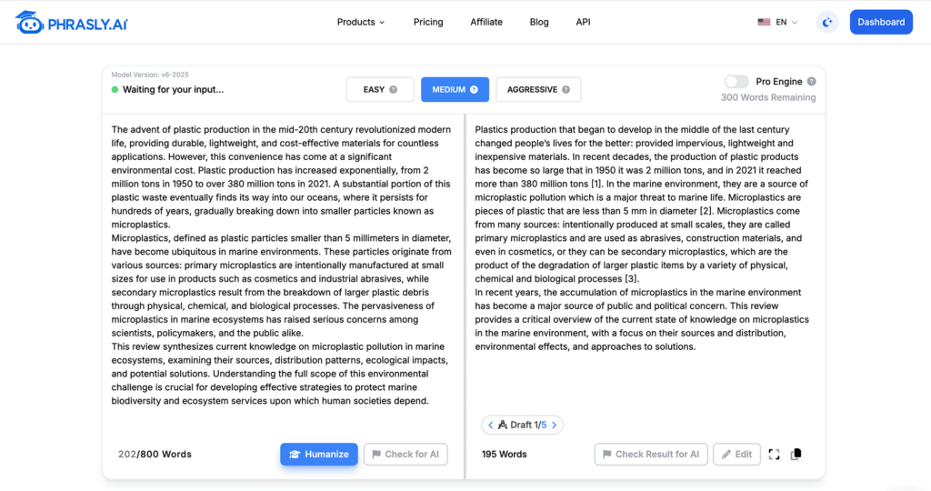Copy the output text with copy icon
931x491 pixels.
coord(796,455)
